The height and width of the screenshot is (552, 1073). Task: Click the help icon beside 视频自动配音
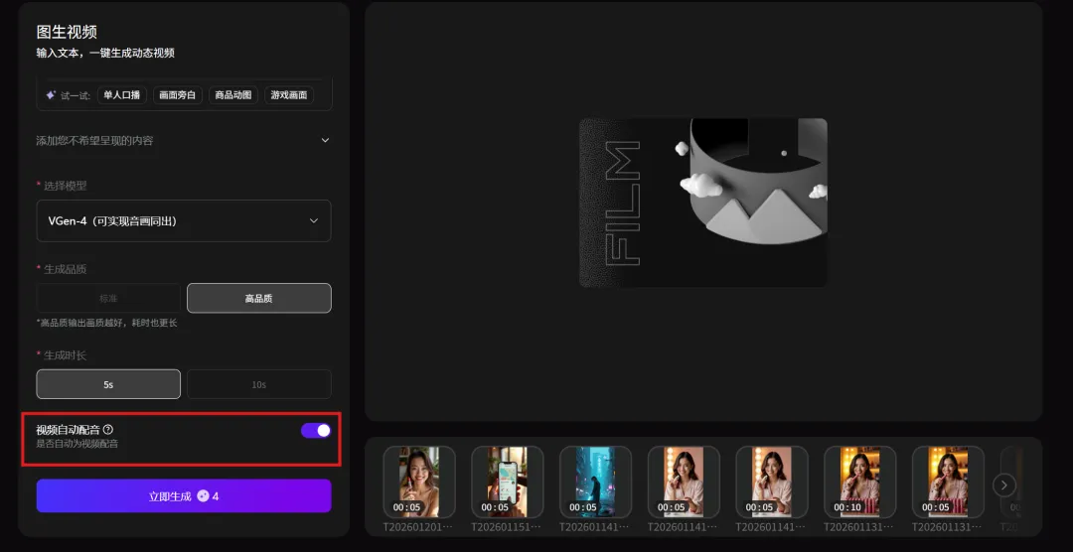[108, 430]
